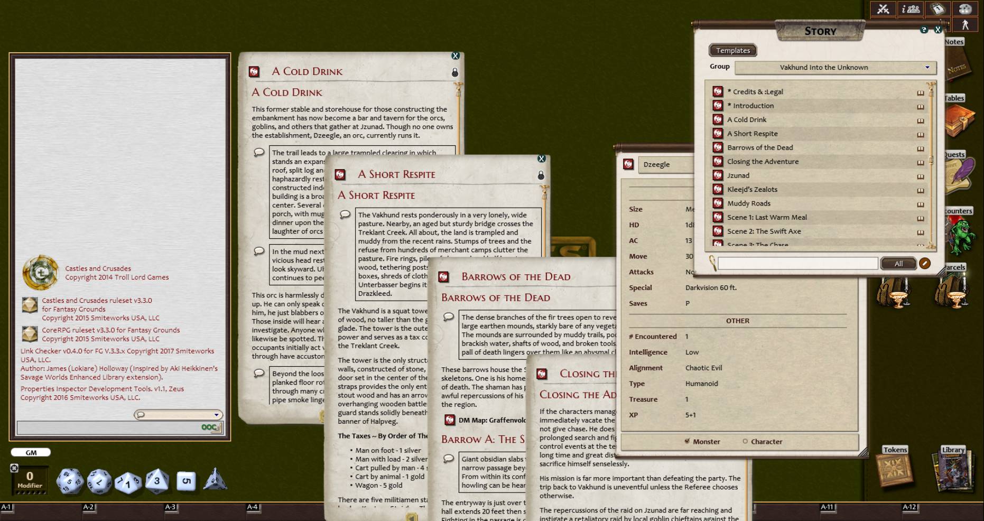The height and width of the screenshot is (521, 984).
Task: Select the Monster radio button
Action: (x=688, y=441)
